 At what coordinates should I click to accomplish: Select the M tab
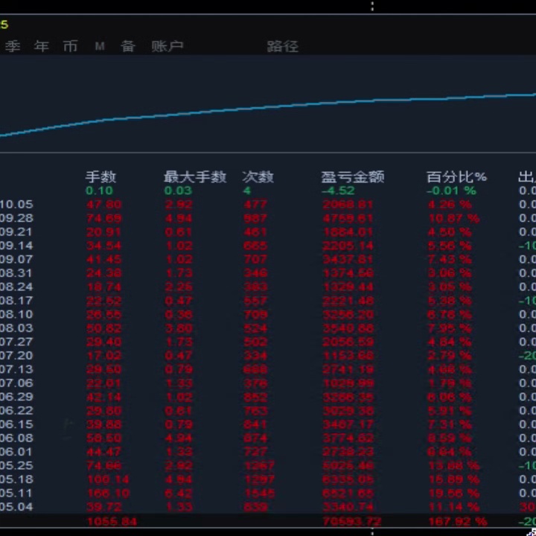100,46
